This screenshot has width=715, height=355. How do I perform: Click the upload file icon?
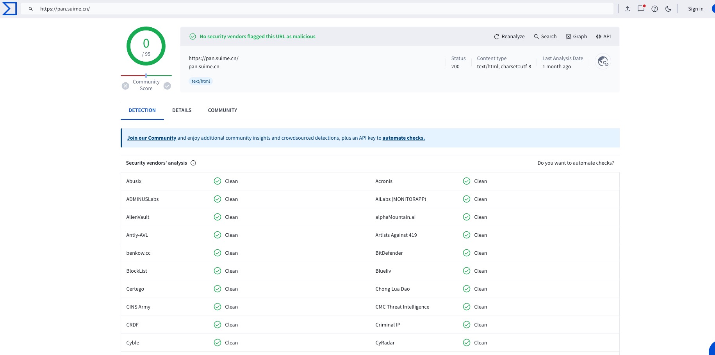(627, 9)
